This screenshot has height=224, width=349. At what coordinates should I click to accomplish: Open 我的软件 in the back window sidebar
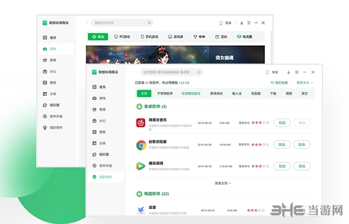click(53, 128)
